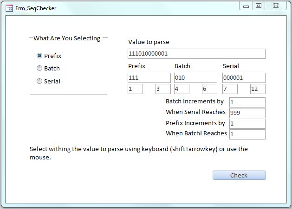Click the Batch Increments by field
Image resolution: width=292 pixels, height=209 pixels.
pos(247,102)
